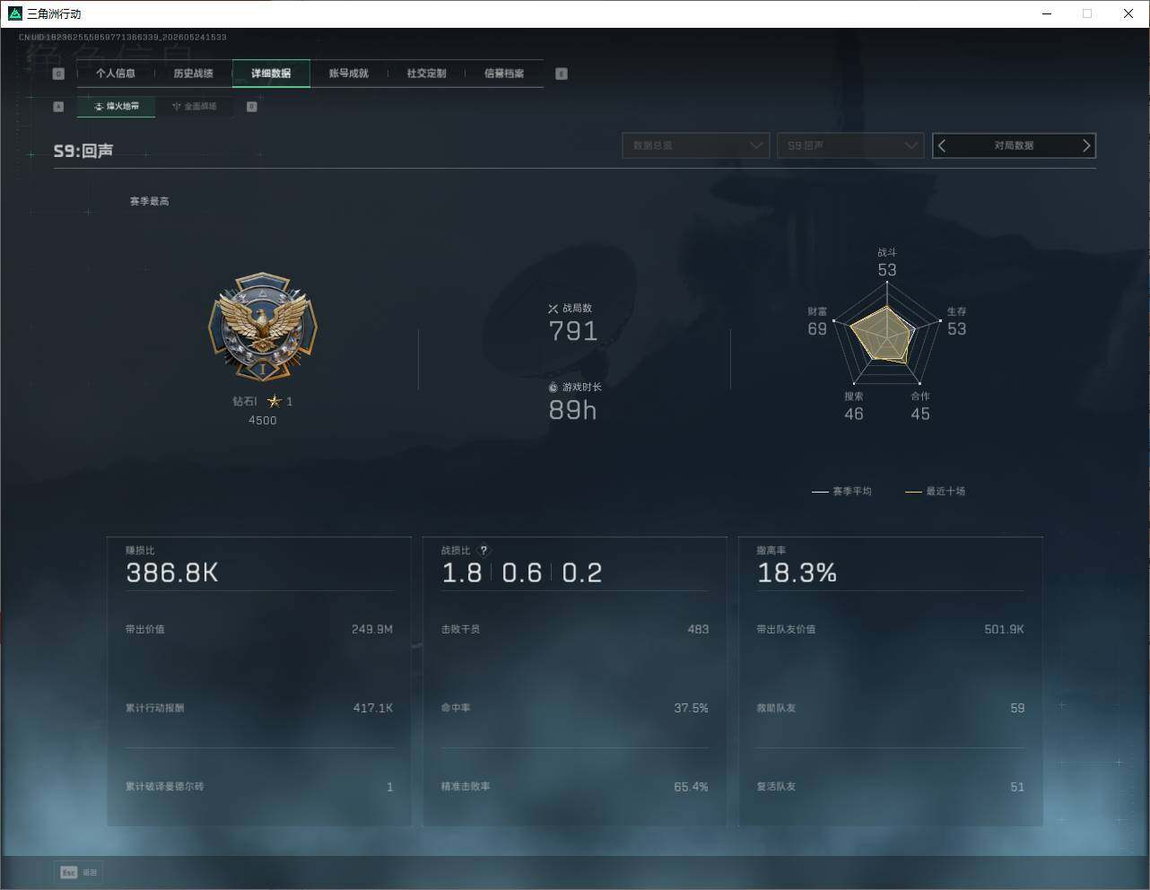Click the A key previous-mode icon
The height and width of the screenshot is (890, 1150).
(58, 106)
